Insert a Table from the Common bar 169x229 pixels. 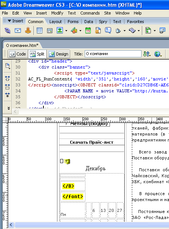[x=39, y=31]
